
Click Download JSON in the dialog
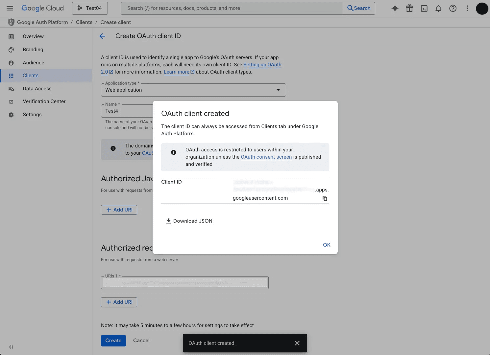(x=189, y=221)
